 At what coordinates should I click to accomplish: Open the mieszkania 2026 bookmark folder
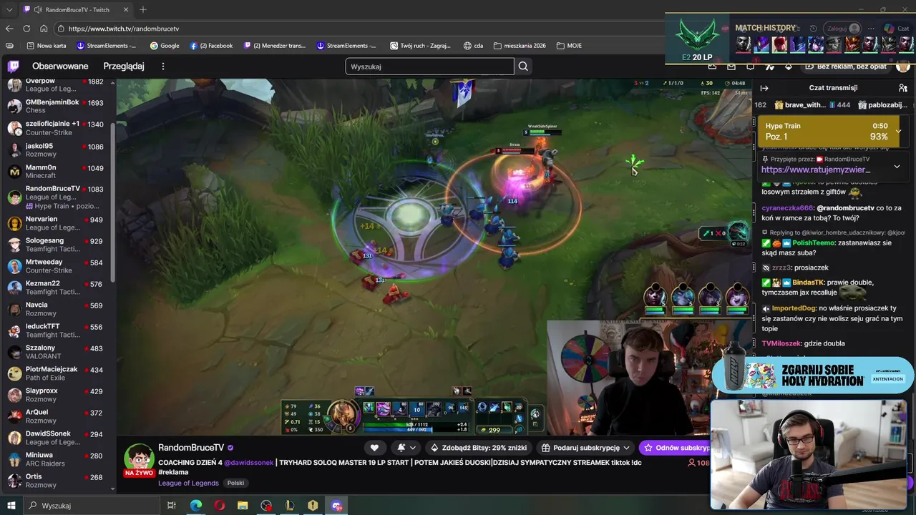click(520, 46)
